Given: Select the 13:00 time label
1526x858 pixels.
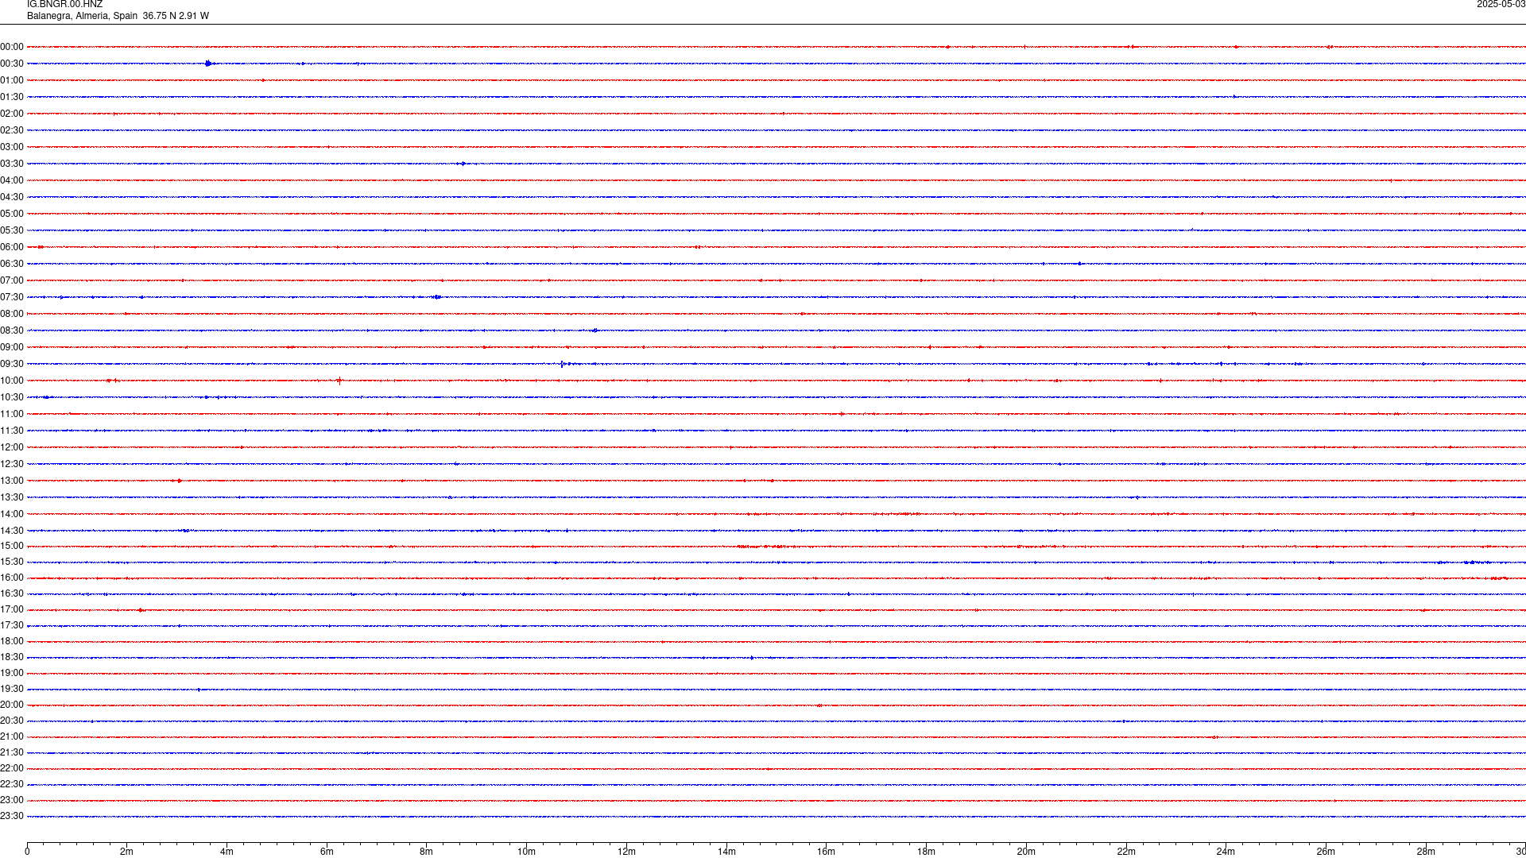Looking at the screenshot, I should 12,481.
